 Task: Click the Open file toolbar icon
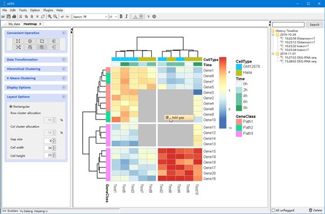coord(4,16)
